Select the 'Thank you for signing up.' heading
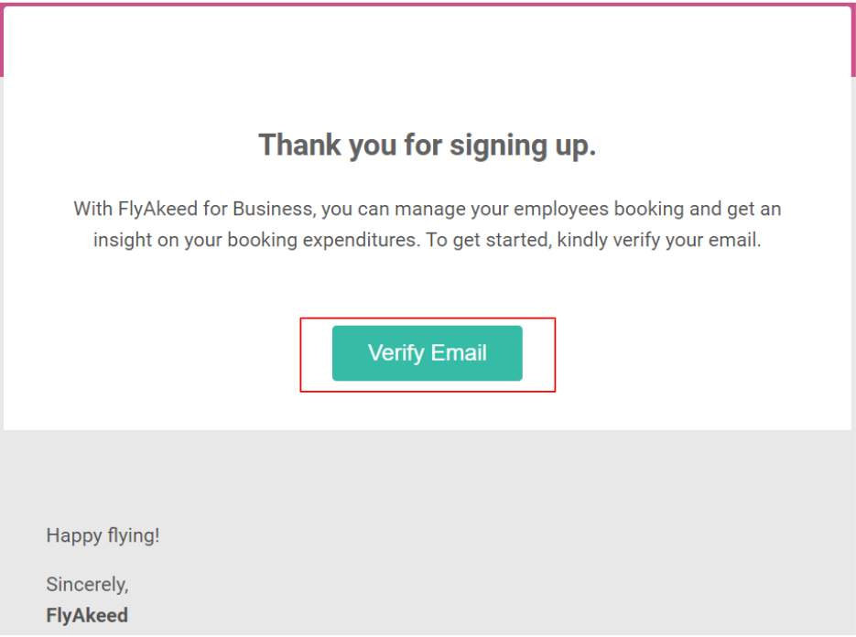The image size is (856, 637). click(x=427, y=146)
